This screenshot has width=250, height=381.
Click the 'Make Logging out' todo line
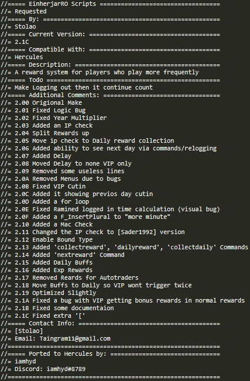pyautogui.click(x=77, y=87)
